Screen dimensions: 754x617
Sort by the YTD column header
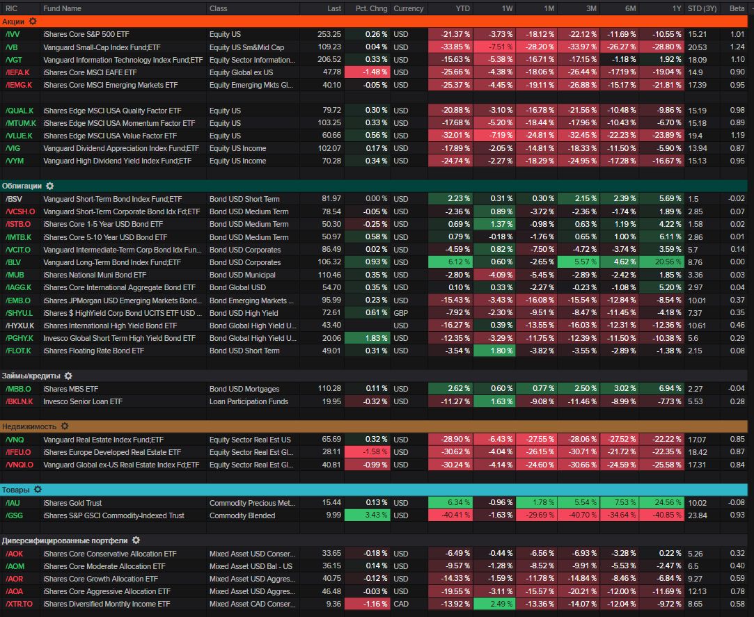pyautogui.click(x=462, y=8)
